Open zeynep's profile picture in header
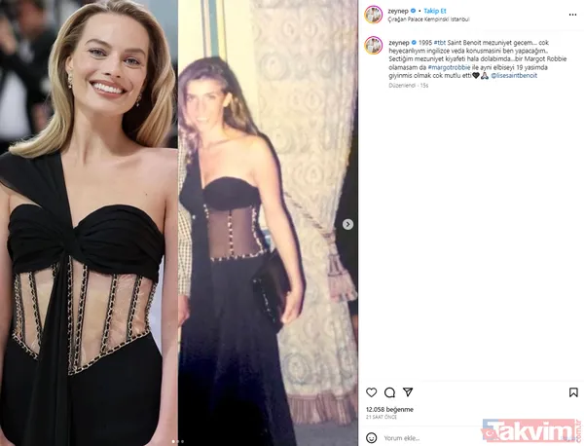Viewport: 584px width, 446px height. [373, 15]
